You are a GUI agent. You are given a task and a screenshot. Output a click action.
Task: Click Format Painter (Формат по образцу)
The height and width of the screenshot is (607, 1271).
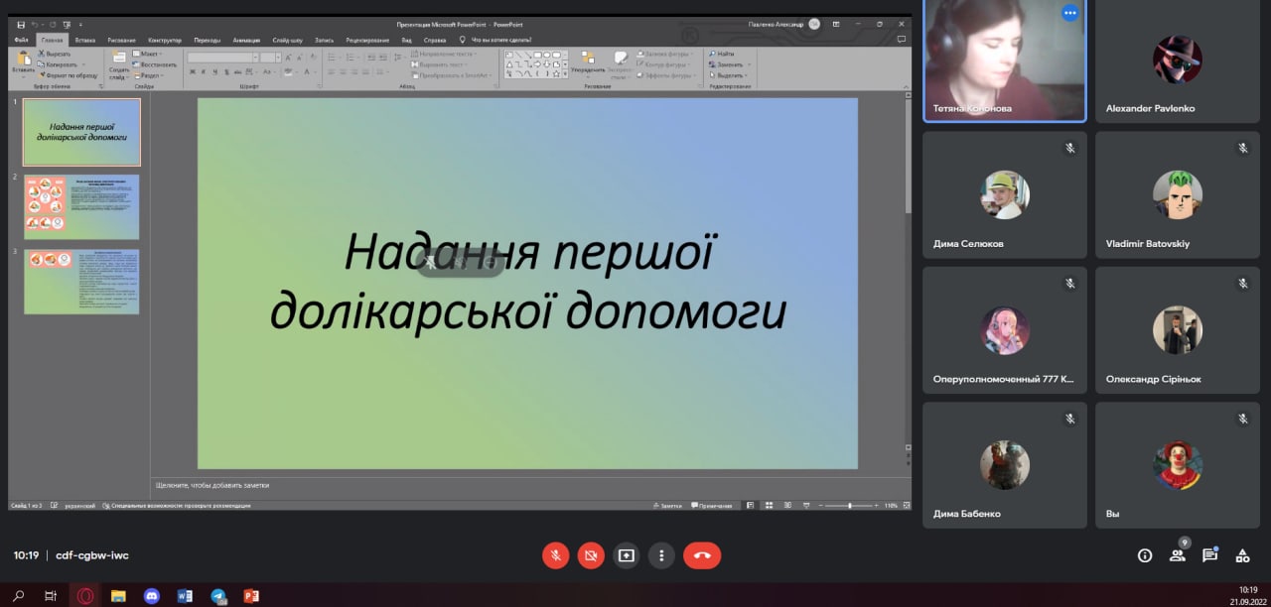click(x=68, y=75)
